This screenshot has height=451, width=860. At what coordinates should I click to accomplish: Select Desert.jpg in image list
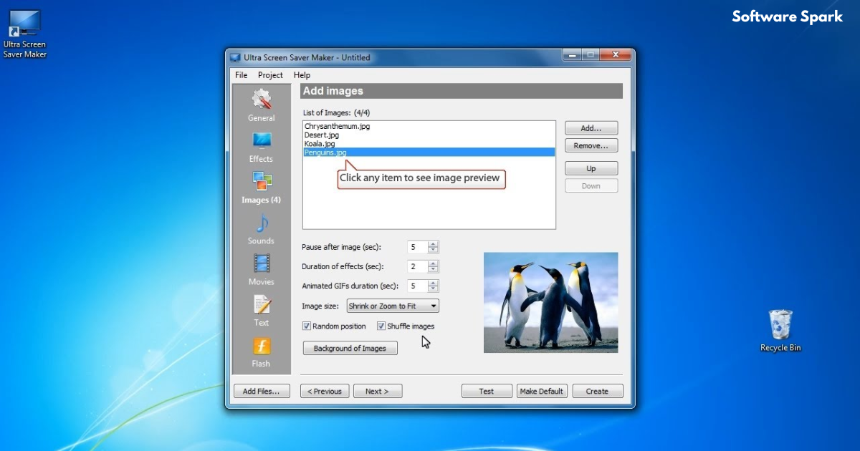coord(429,135)
